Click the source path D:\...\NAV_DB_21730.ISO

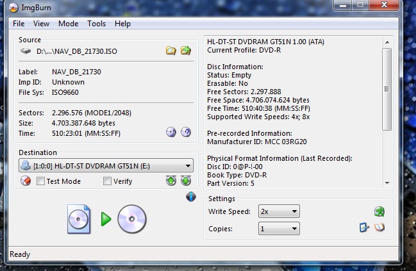(77, 51)
